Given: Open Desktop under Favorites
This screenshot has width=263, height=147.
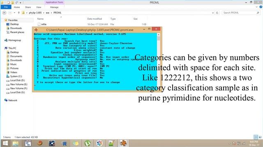Looking at the screenshot, I should [x=14, y=24].
